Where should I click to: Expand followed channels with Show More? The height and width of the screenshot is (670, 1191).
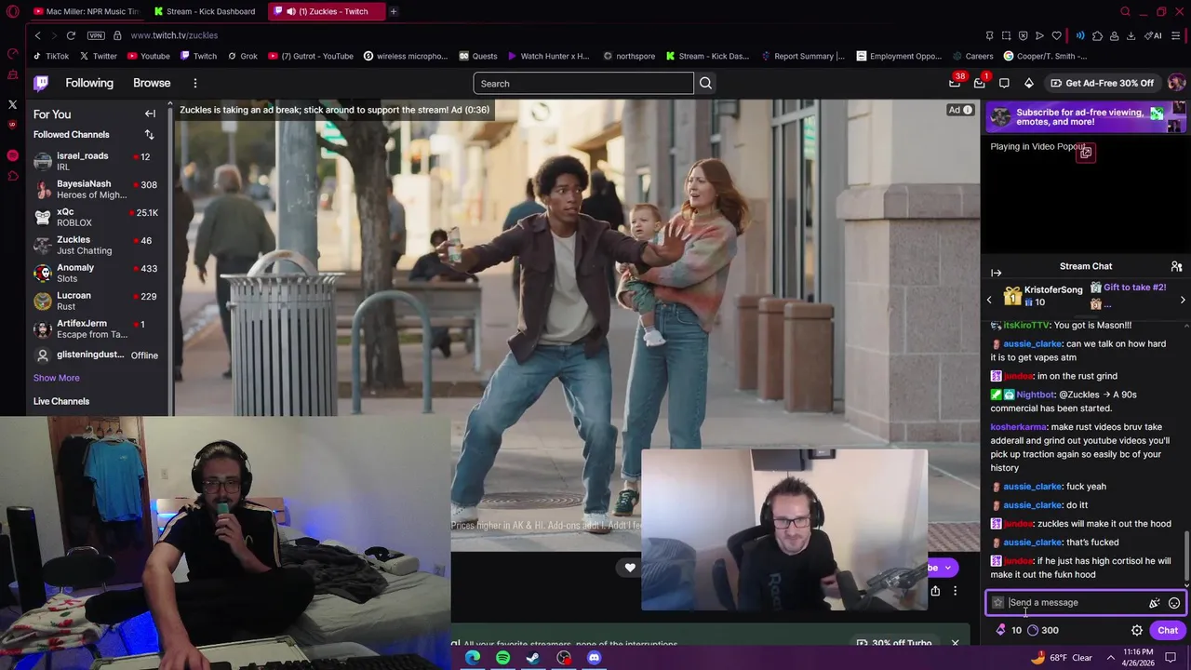[57, 378]
